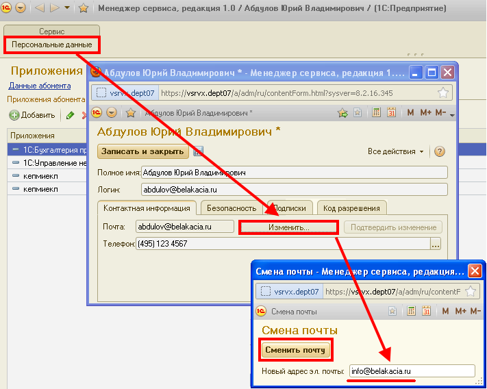Click Добавить in the applications list

tap(32, 115)
